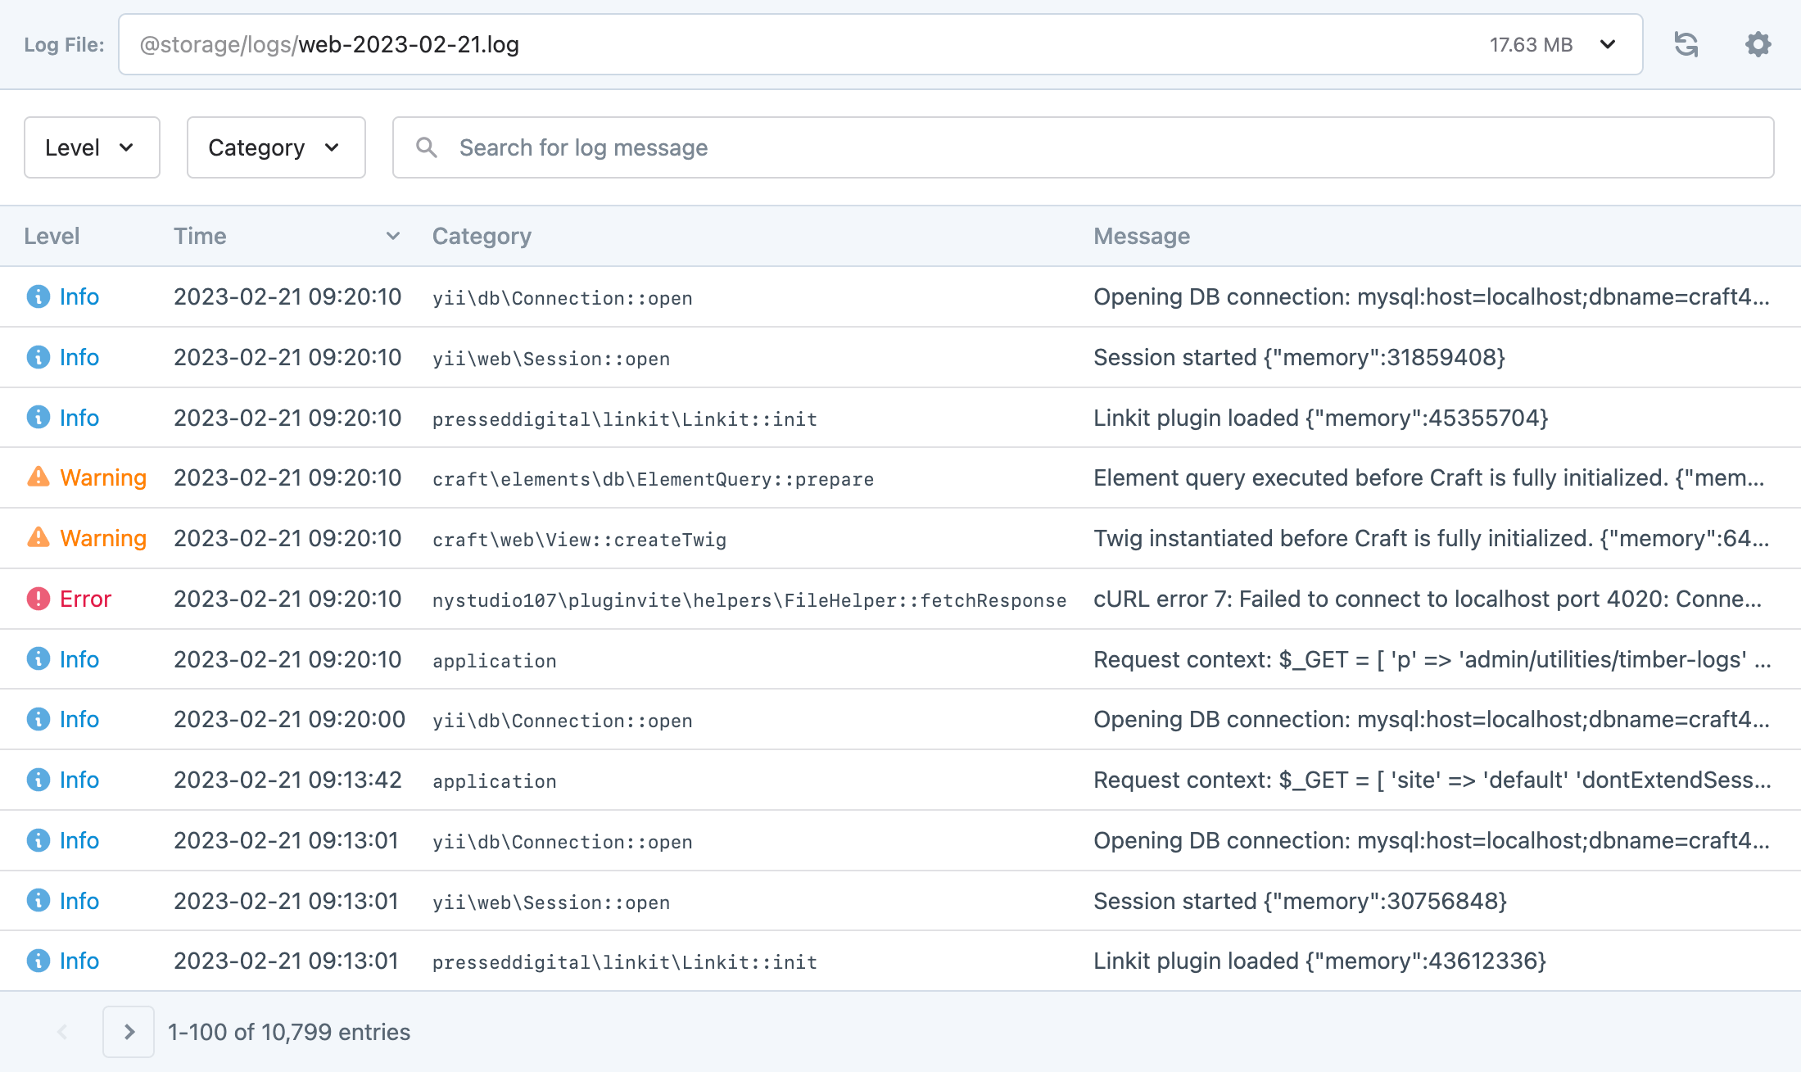The width and height of the screenshot is (1801, 1072).
Task: Toggle the Time column sort arrow
Action: coord(393,236)
